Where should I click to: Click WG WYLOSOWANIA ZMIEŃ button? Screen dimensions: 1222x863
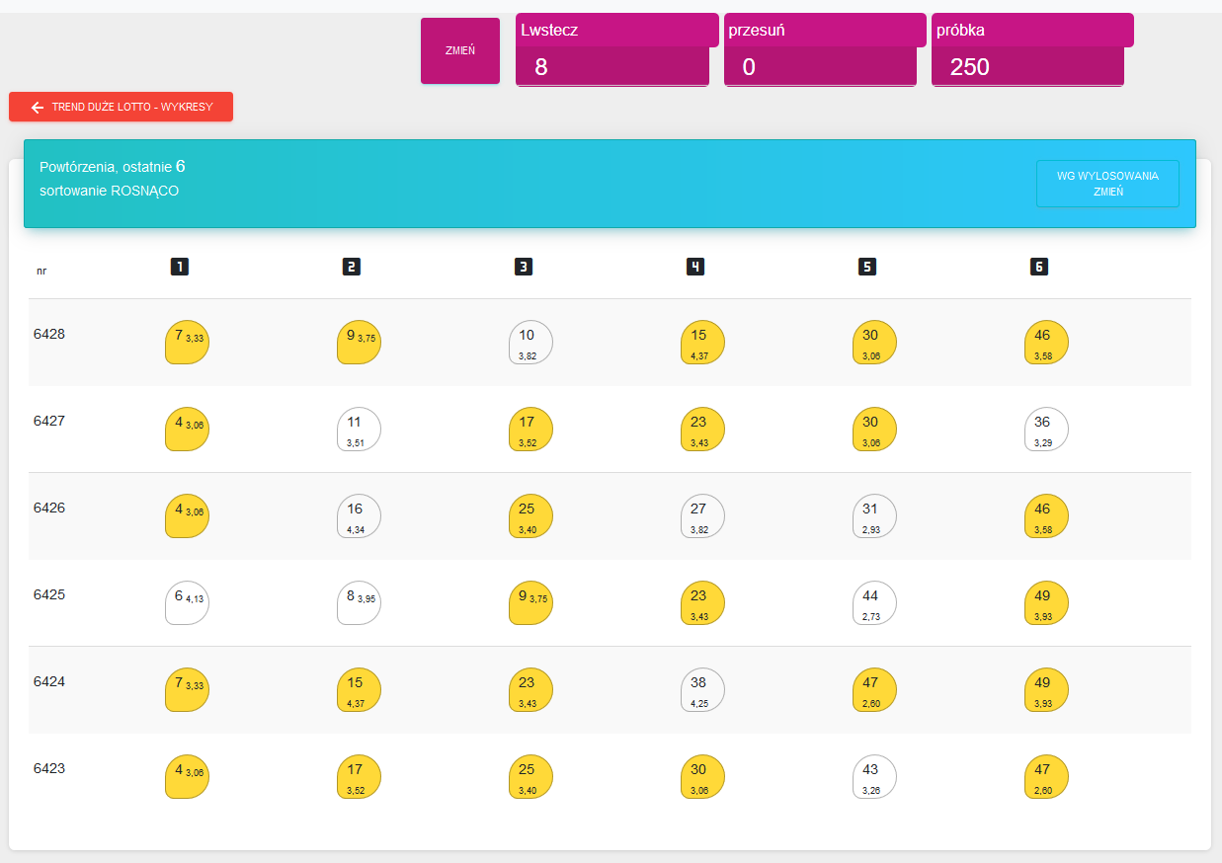[1107, 184]
